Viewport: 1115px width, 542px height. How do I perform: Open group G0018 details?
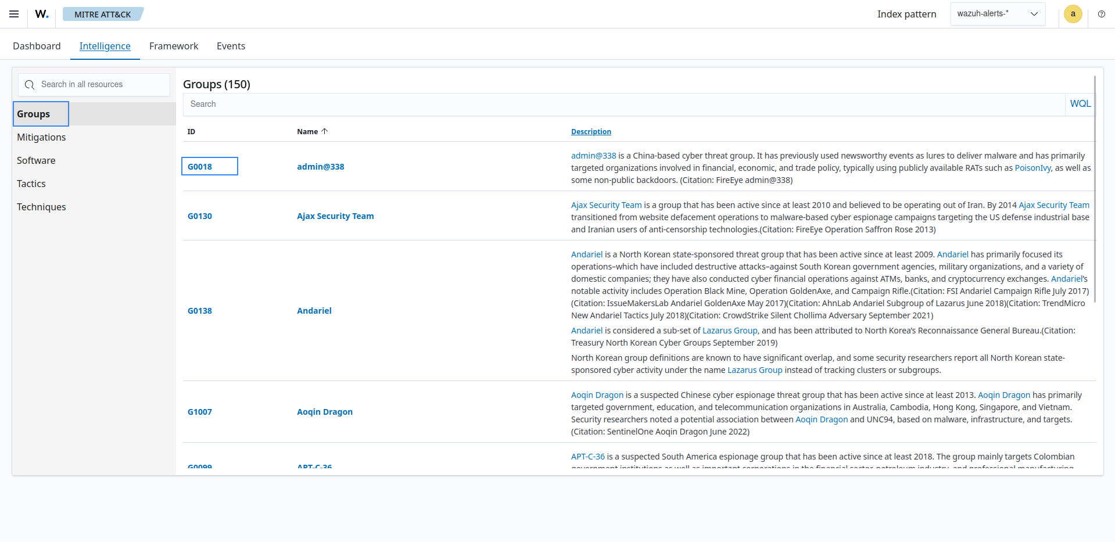200,166
